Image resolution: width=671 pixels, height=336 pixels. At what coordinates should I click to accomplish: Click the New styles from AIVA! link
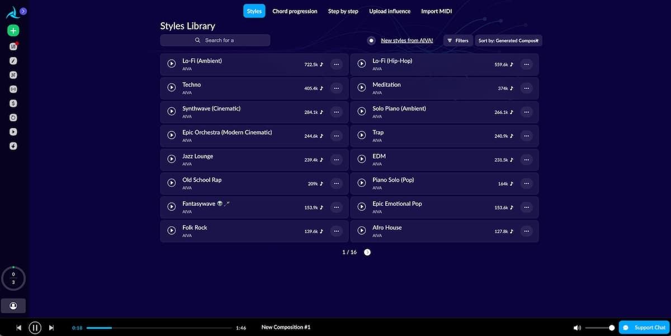coord(407,40)
